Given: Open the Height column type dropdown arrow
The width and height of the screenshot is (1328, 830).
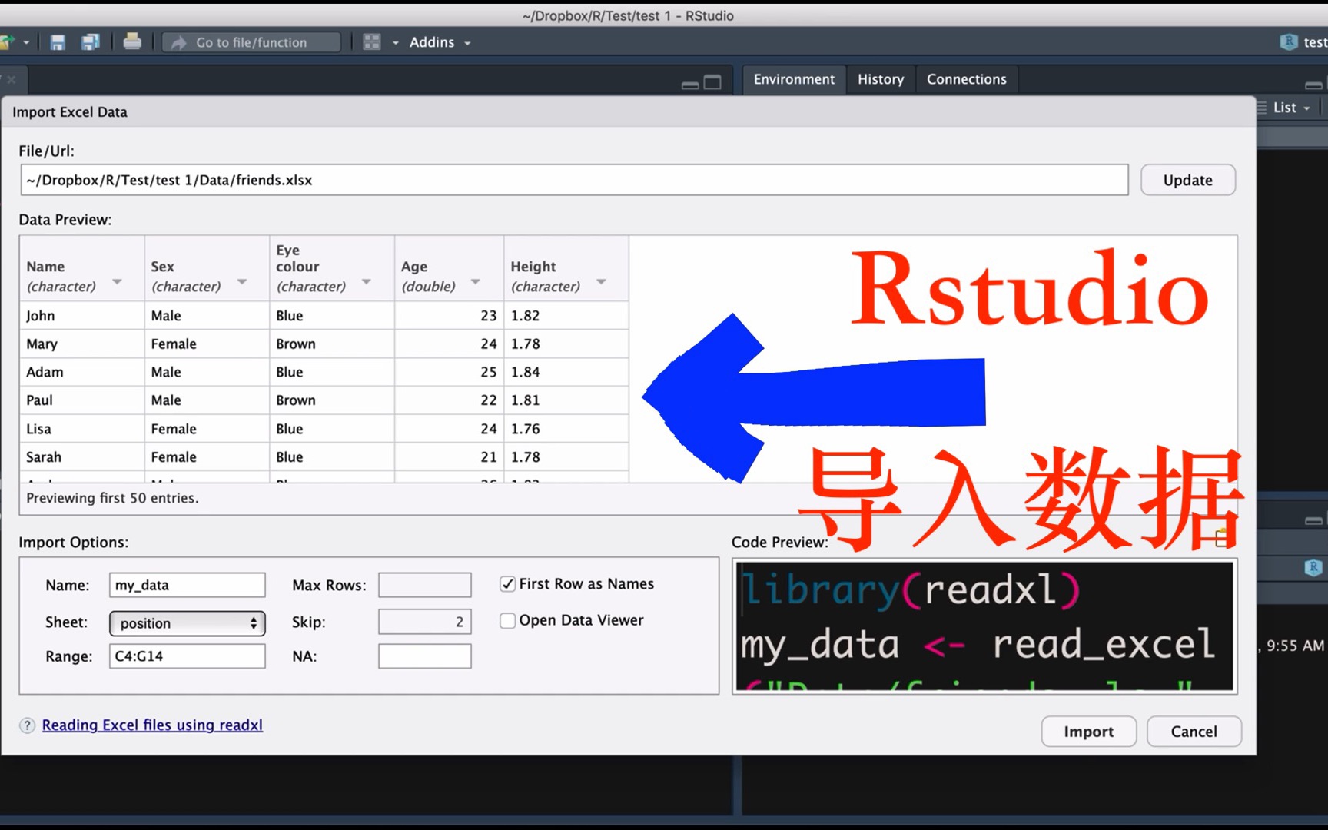Looking at the screenshot, I should pos(601,283).
